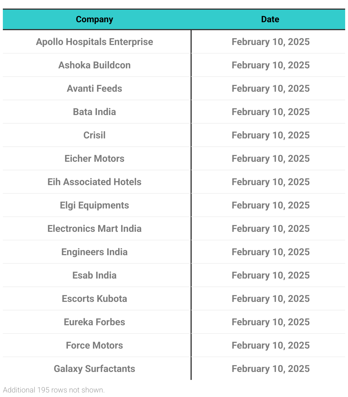The width and height of the screenshot is (348, 397).
Task: Click the Company column header
Action: tap(94, 19)
